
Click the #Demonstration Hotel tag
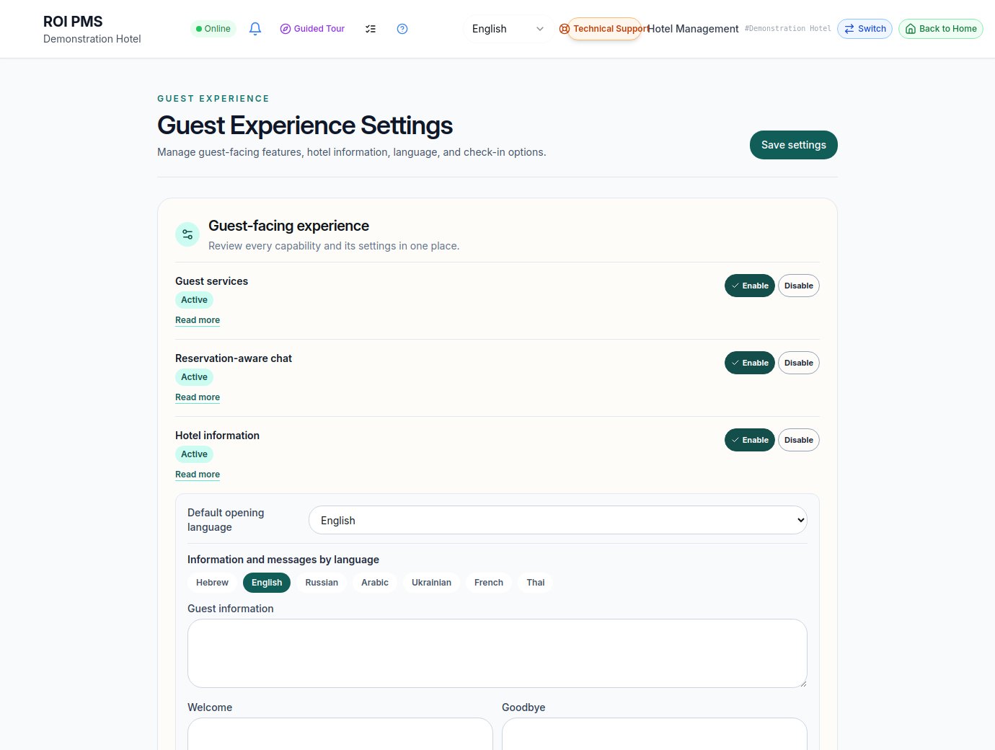787,29
